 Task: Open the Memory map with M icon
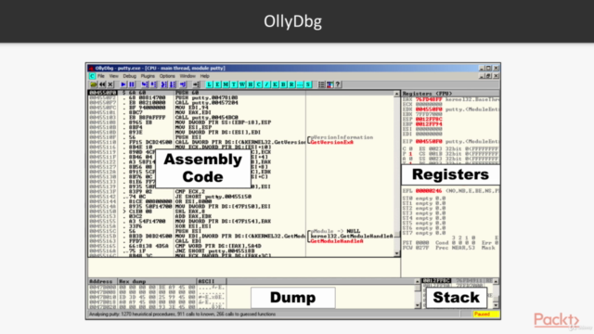226,84
